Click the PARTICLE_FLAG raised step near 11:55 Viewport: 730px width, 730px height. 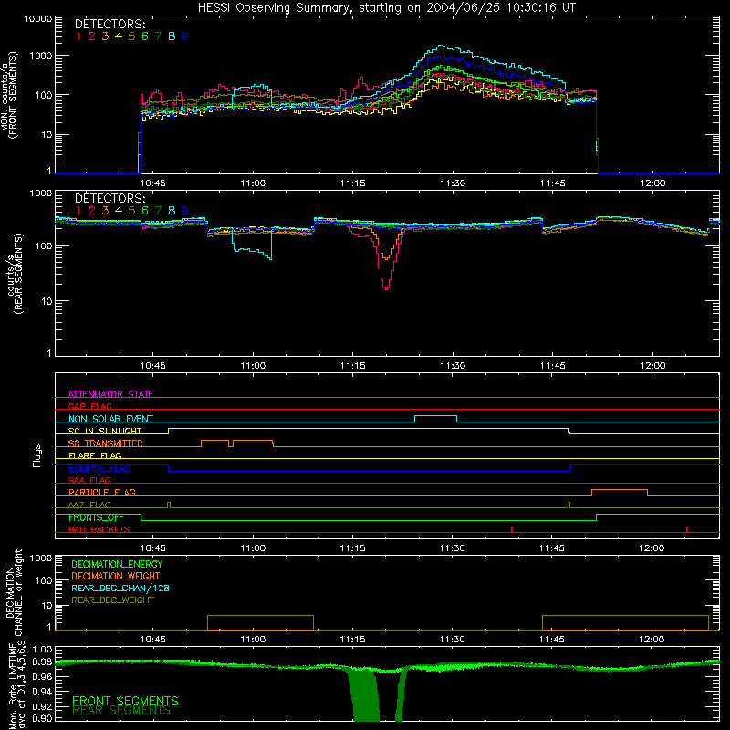[x=620, y=493]
